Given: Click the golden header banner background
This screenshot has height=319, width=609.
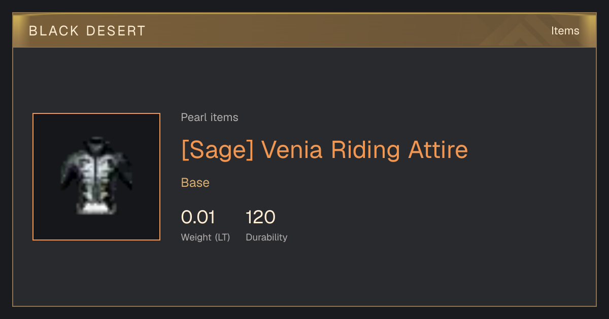Looking at the screenshot, I should [304, 30].
